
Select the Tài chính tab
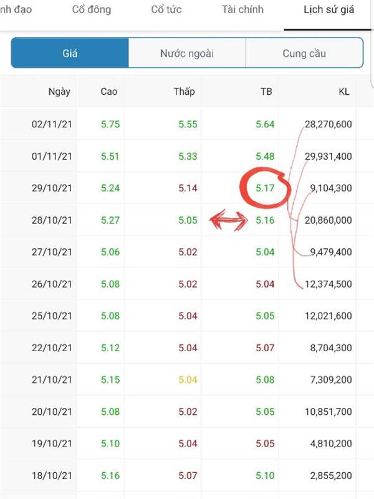(x=242, y=9)
